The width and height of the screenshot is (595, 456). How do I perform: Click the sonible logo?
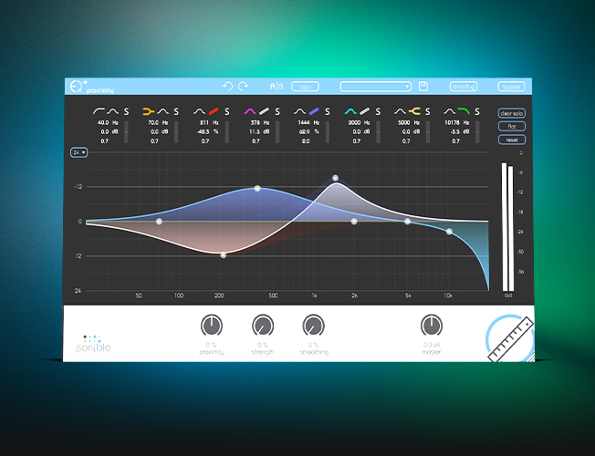(x=93, y=344)
